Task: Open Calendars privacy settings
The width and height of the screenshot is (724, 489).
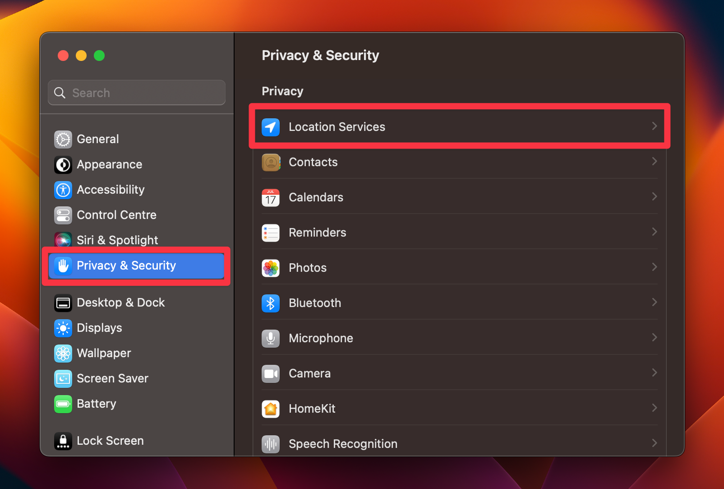Action: coord(271,197)
